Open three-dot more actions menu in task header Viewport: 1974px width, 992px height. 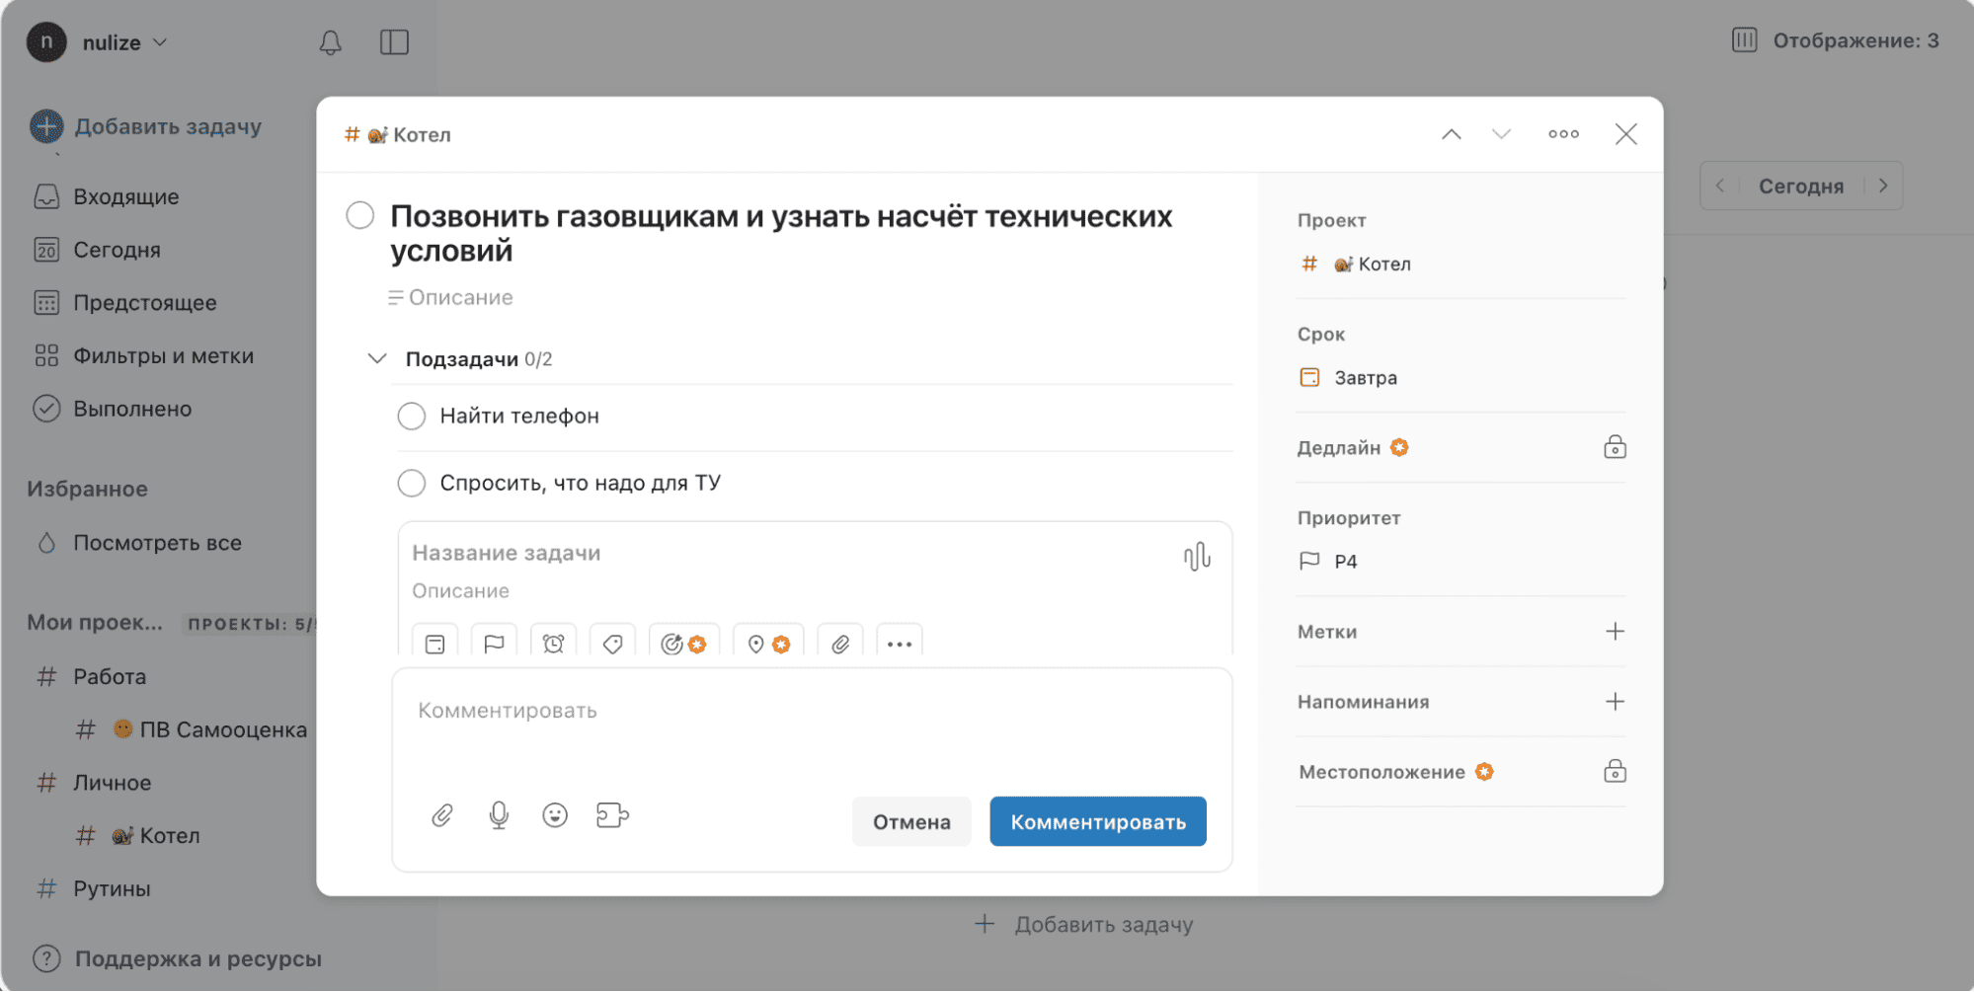(1562, 134)
